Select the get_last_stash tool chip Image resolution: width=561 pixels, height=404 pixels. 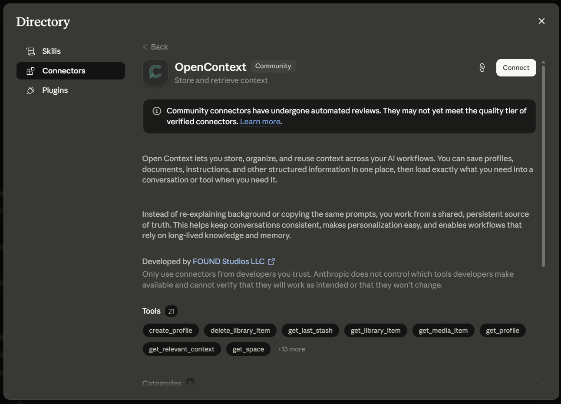click(310, 331)
